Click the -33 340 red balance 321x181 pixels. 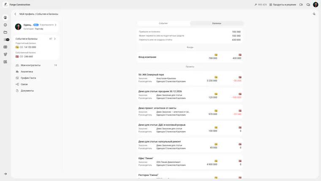click(x=237, y=114)
